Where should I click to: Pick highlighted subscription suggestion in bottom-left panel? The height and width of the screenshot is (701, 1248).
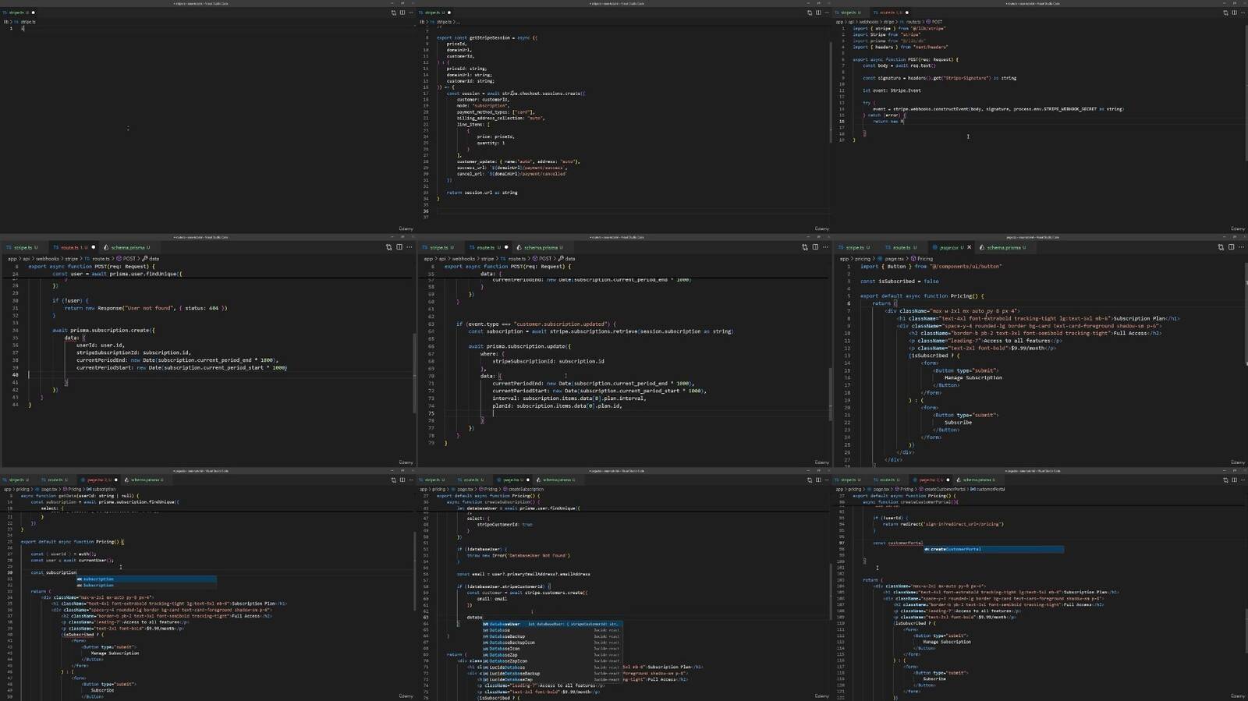146,579
